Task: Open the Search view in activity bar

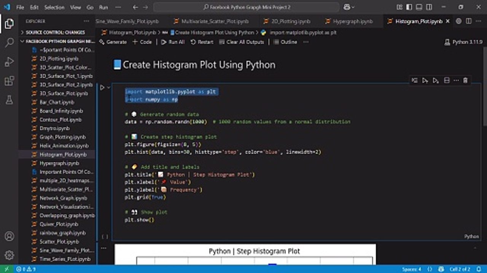Action: coord(9,42)
